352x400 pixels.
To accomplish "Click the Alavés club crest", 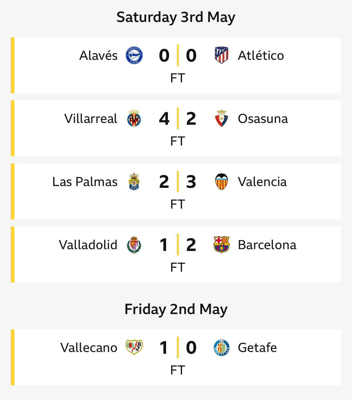I will (x=134, y=55).
